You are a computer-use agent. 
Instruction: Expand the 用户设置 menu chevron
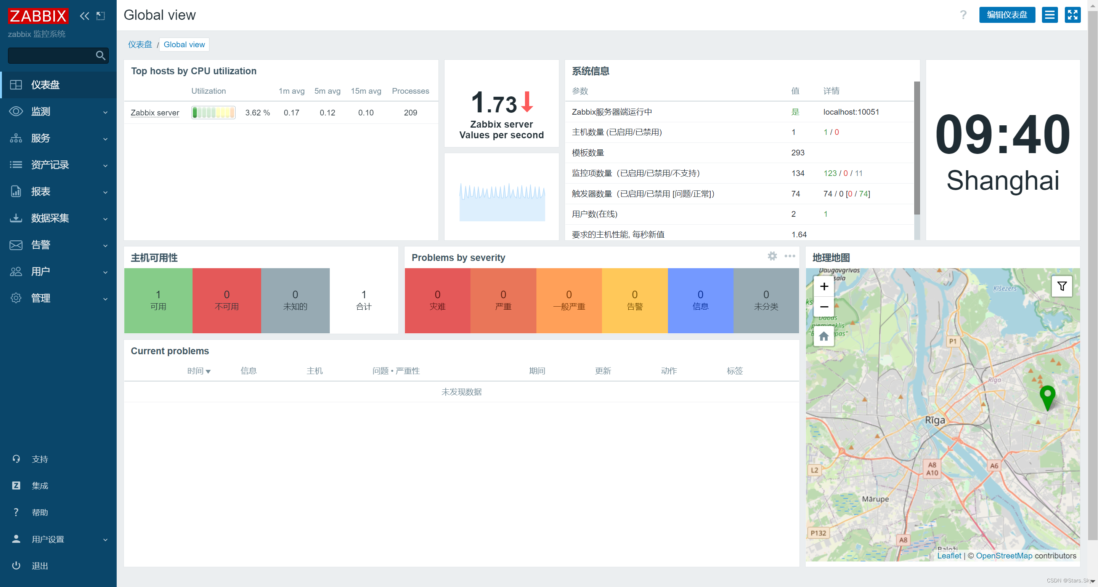point(105,540)
